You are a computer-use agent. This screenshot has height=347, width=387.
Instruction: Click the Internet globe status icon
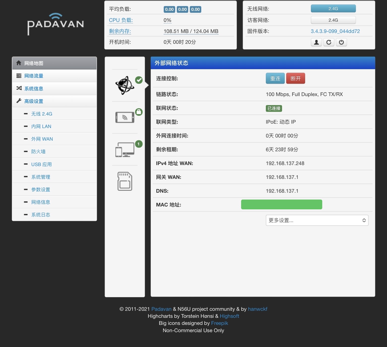(x=125, y=85)
